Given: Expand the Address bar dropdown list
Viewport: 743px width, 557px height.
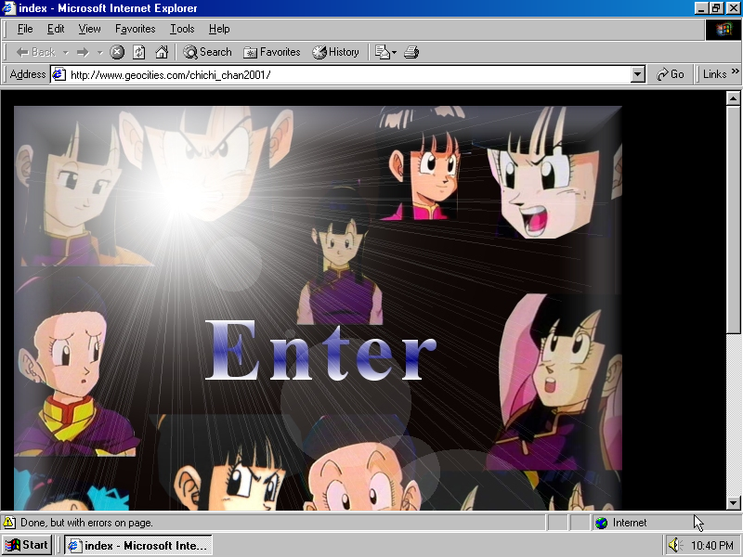Looking at the screenshot, I should point(637,74).
